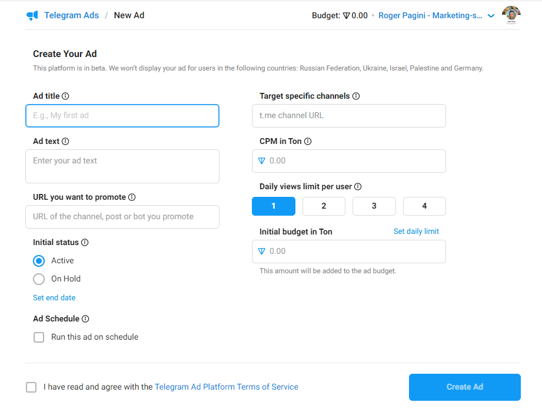
Task: Focus the Ad title input field
Action: 122,116
